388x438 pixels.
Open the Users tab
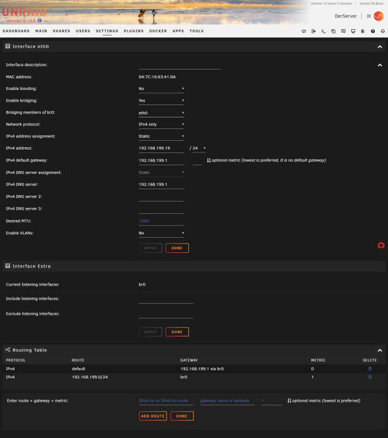83,31
